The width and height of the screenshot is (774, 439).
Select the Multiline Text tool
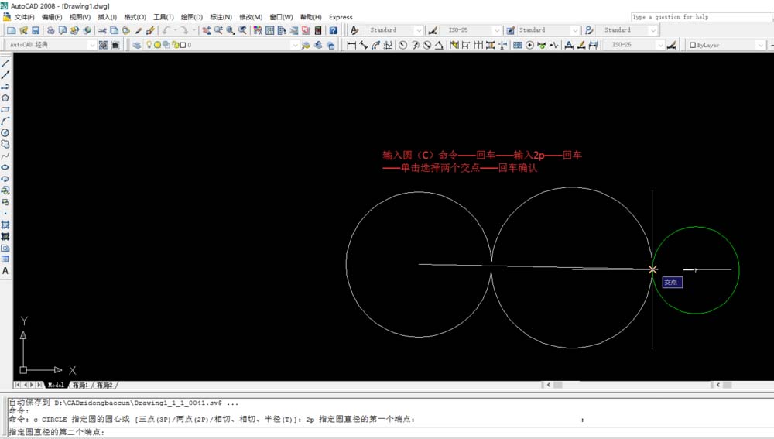tap(5, 271)
